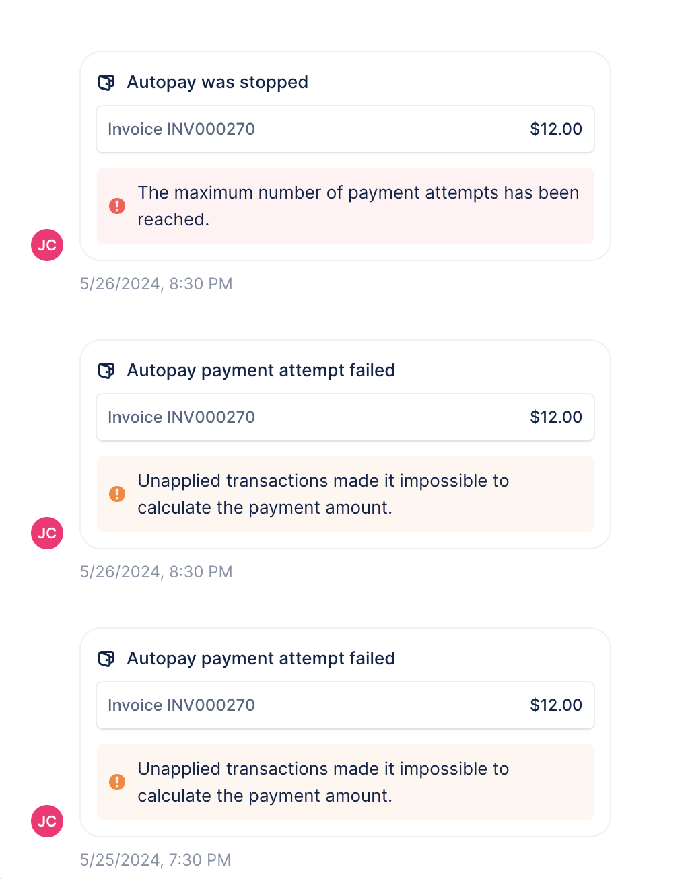Screen dimensions: 688x879
Task: Open Invoice INV000270 in the "Autopay was stopped" card
Action: (181, 129)
